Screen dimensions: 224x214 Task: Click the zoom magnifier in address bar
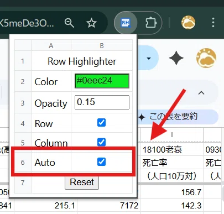coord(69,23)
